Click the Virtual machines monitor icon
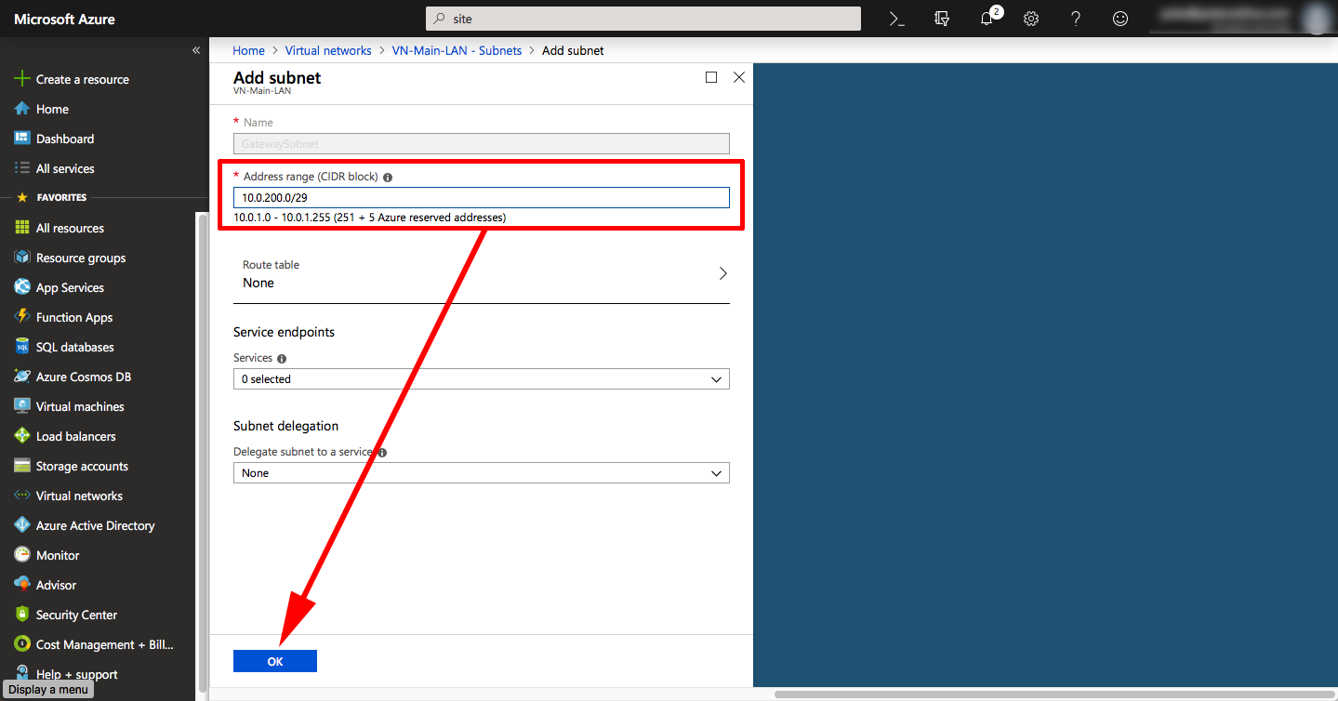 point(22,406)
